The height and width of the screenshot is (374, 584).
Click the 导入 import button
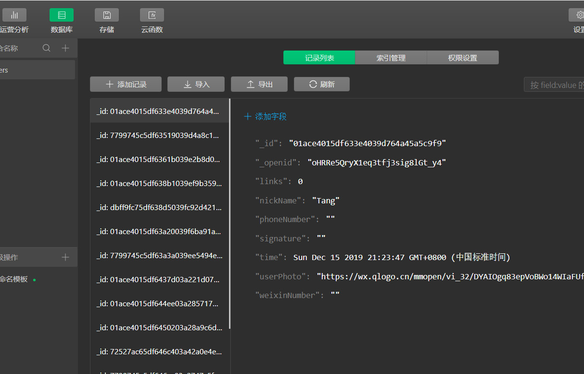pos(196,84)
